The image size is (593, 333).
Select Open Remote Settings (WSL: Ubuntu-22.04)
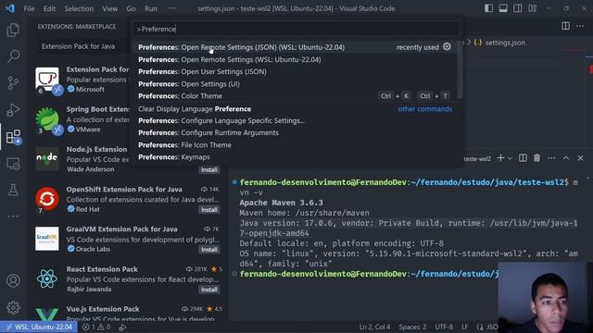tap(295, 59)
